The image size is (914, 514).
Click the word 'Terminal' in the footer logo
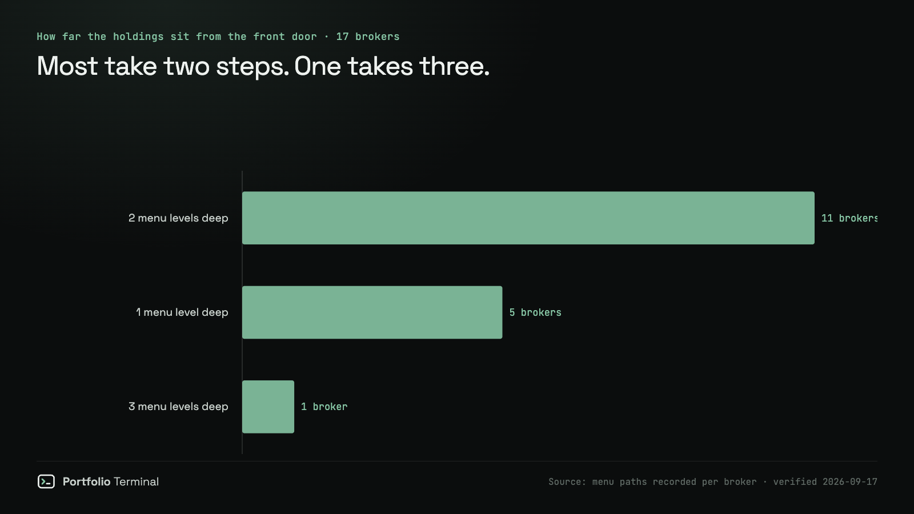pos(136,481)
